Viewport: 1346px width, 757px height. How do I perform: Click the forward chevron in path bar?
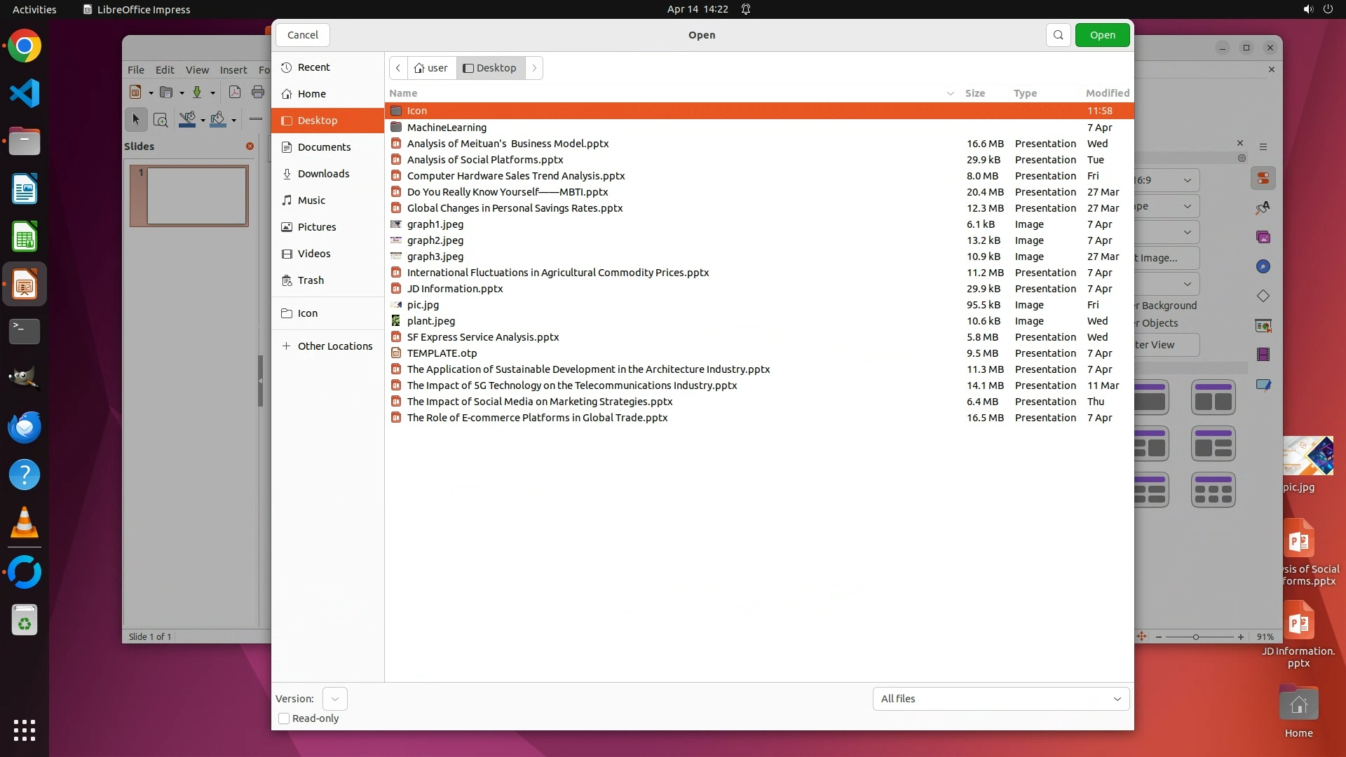point(534,68)
